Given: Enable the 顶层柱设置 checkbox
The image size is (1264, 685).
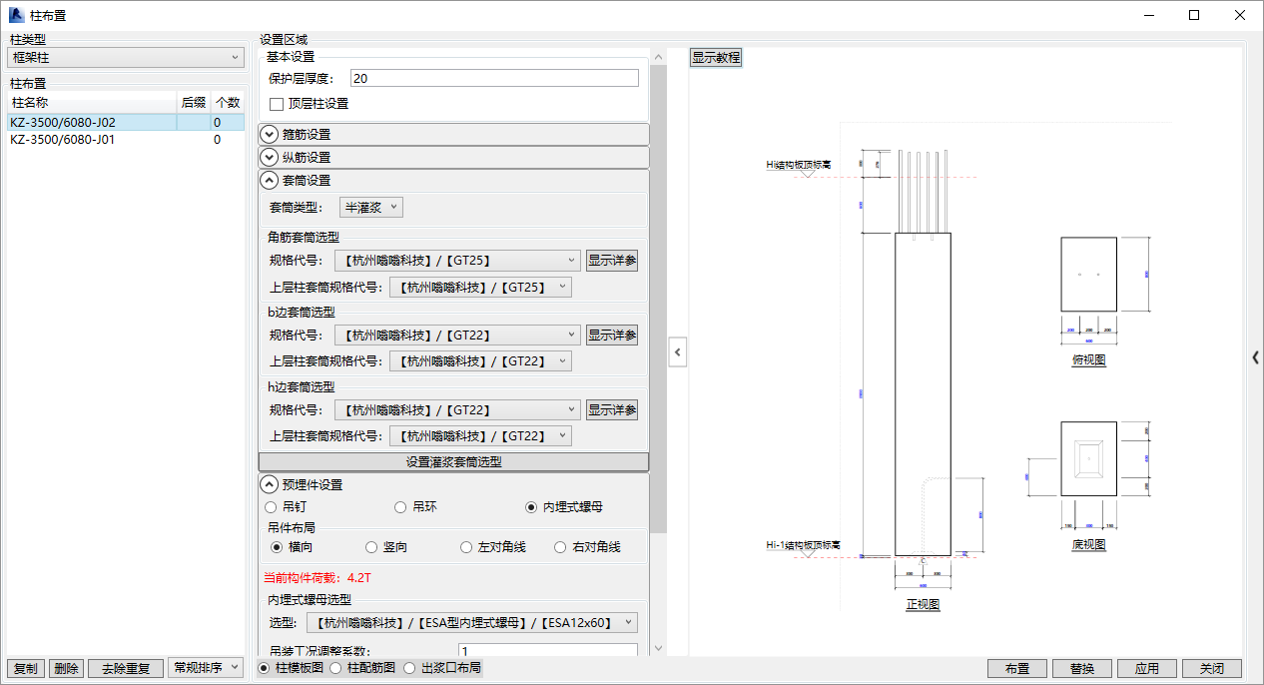Looking at the screenshot, I should click(278, 104).
